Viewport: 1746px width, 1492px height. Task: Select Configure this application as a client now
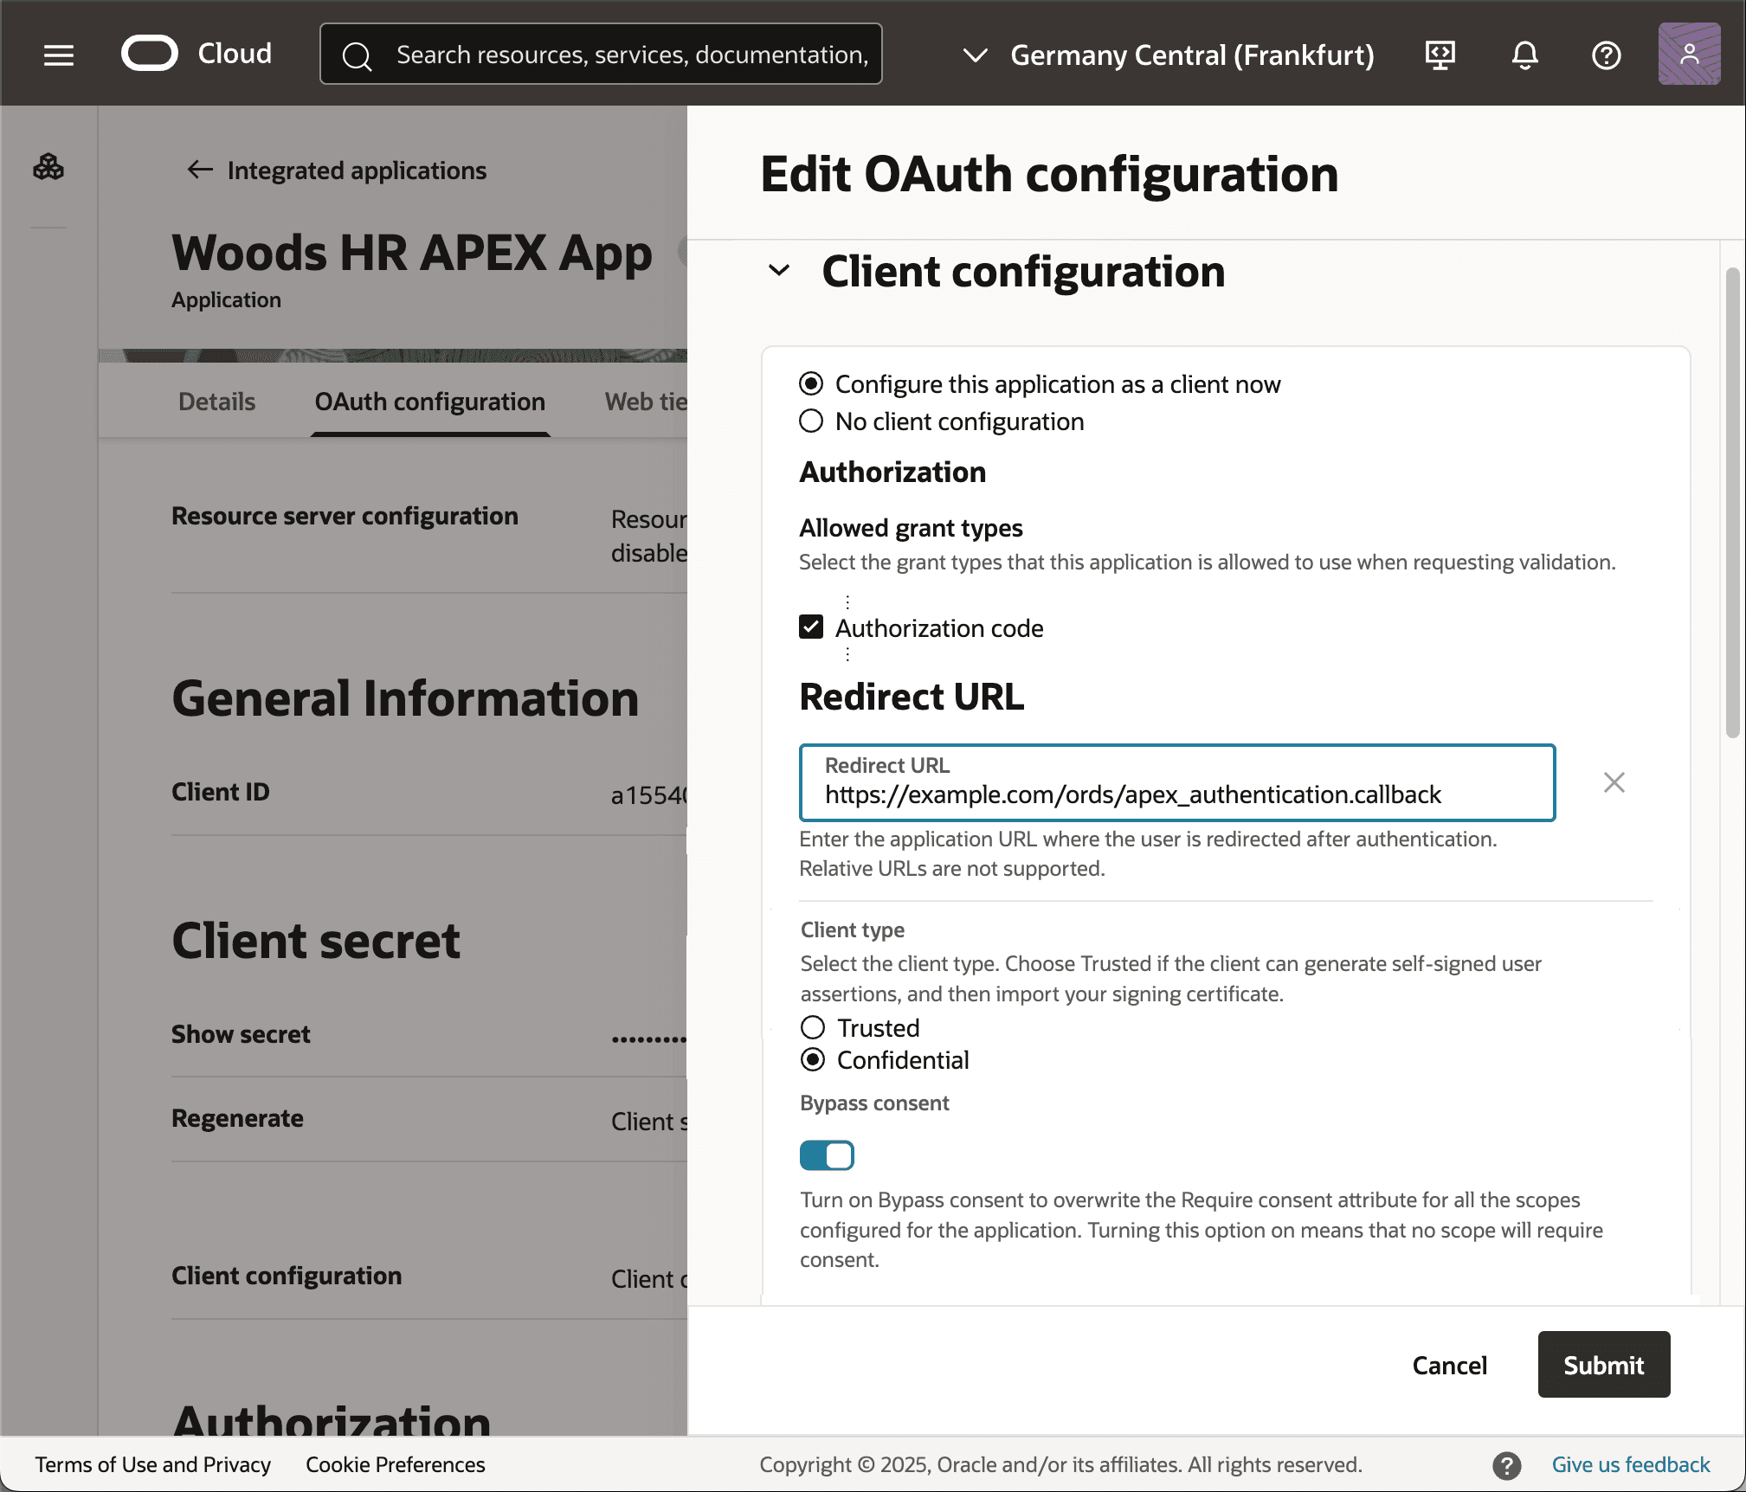pyautogui.click(x=811, y=383)
